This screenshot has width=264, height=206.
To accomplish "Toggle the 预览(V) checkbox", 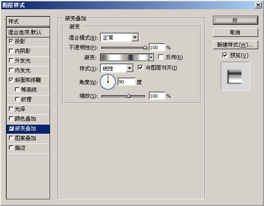I will coord(225,55).
